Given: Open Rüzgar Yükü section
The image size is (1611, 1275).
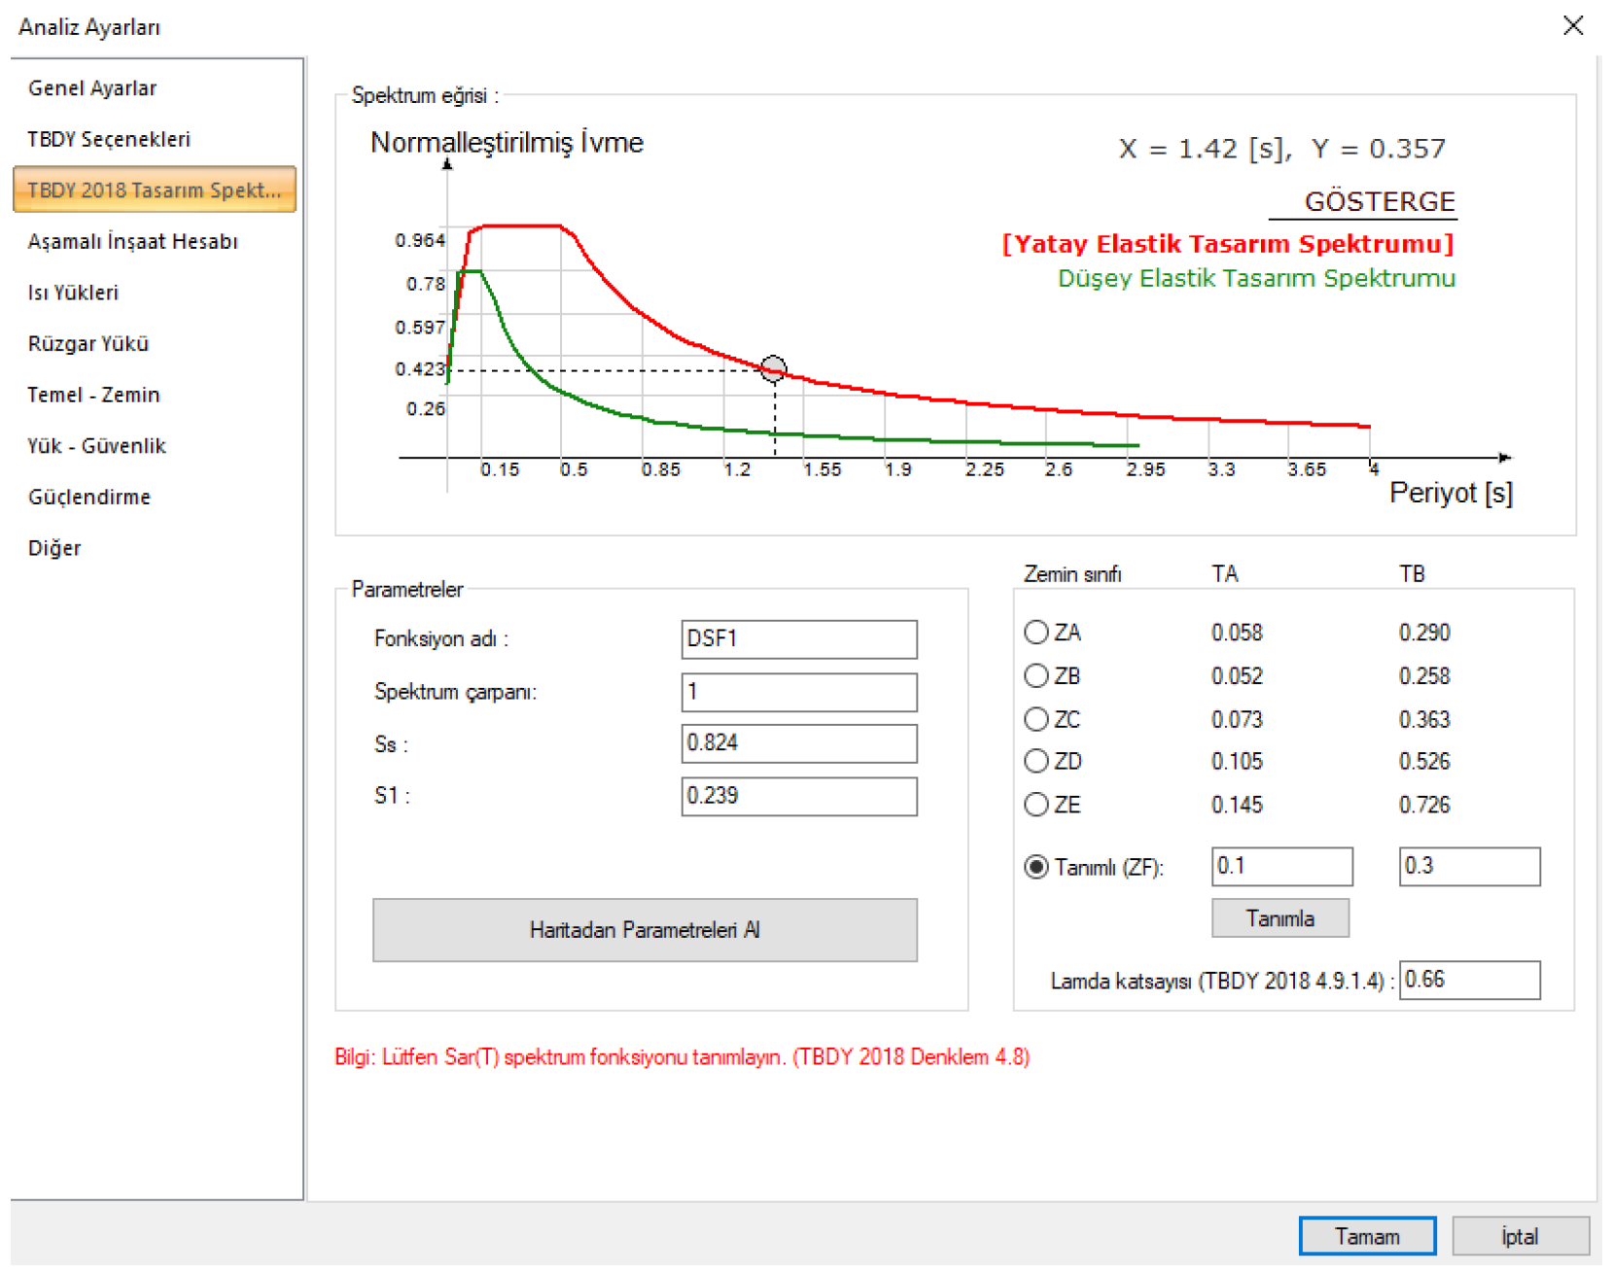Looking at the screenshot, I should click(x=88, y=344).
